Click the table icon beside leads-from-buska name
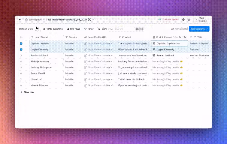227x144 pixels. pyautogui.click(x=49, y=19)
